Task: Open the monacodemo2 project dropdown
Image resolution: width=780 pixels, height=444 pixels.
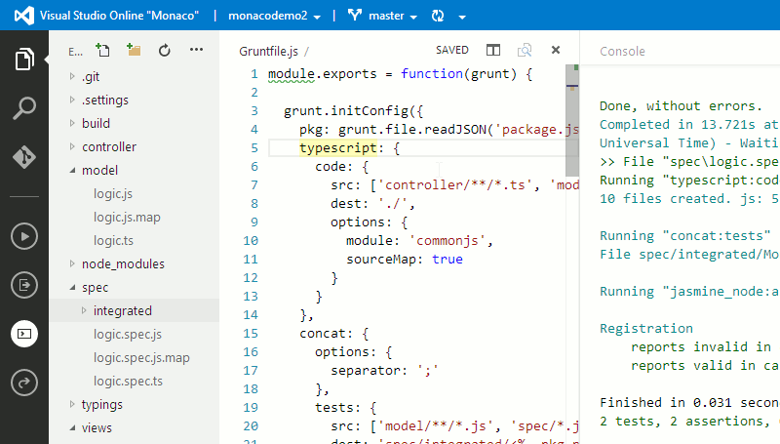Action: (x=274, y=16)
